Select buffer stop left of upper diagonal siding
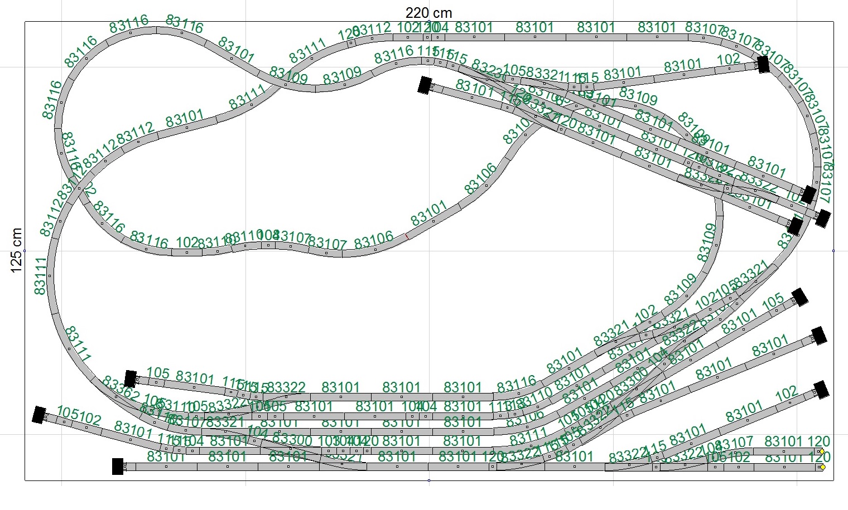This screenshot has height=510, width=848. click(x=425, y=85)
